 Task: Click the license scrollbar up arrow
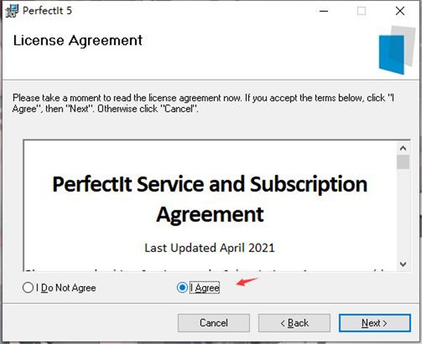(403, 148)
